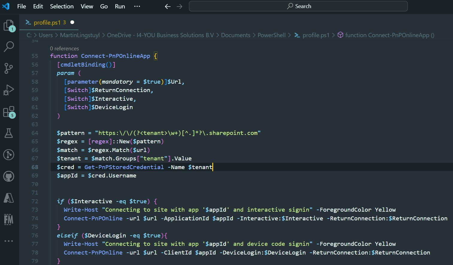The image size is (453, 265).
Task: Close unsaved profile.ps1 tab via dot
Action: [x=72, y=22]
